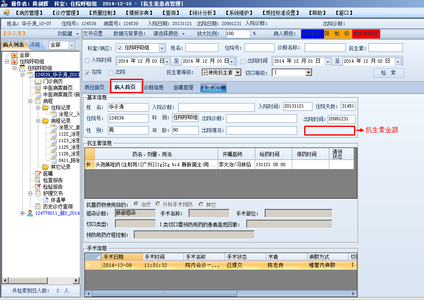The height and width of the screenshot is (300, 424).
Task: Open the 入院时间 start date dropdown arrow
Action: click(167, 61)
